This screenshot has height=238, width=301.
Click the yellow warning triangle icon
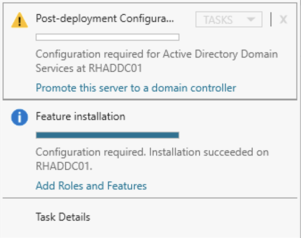[19, 20]
